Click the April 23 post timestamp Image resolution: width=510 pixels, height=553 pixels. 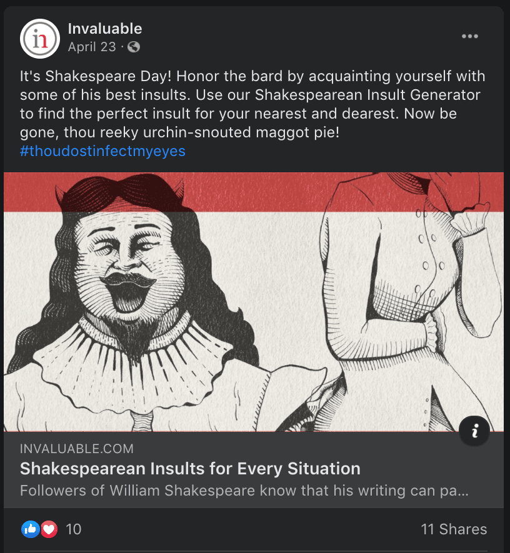click(x=92, y=47)
